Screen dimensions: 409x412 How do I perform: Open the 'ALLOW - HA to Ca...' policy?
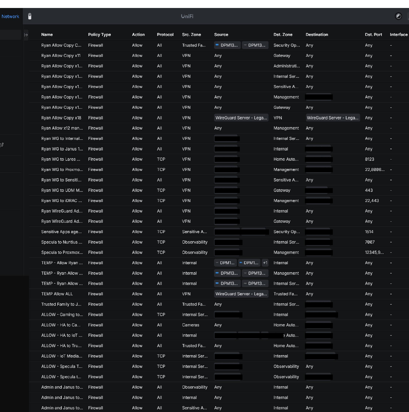coord(61,325)
